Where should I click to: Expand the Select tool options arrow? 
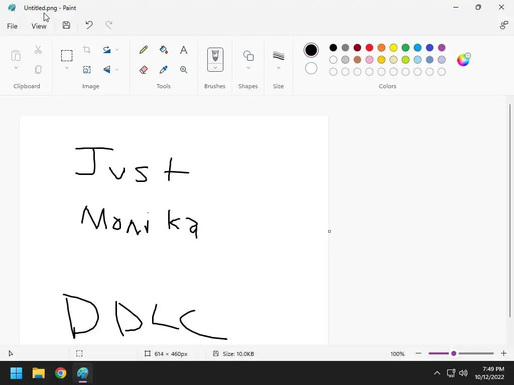point(67,68)
